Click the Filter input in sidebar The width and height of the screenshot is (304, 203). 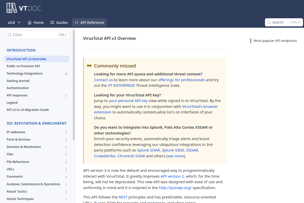pyautogui.click(x=37, y=35)
